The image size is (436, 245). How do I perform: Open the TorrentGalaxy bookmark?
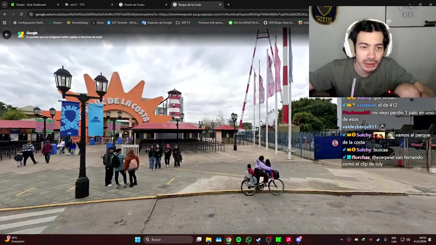(78, 23)
